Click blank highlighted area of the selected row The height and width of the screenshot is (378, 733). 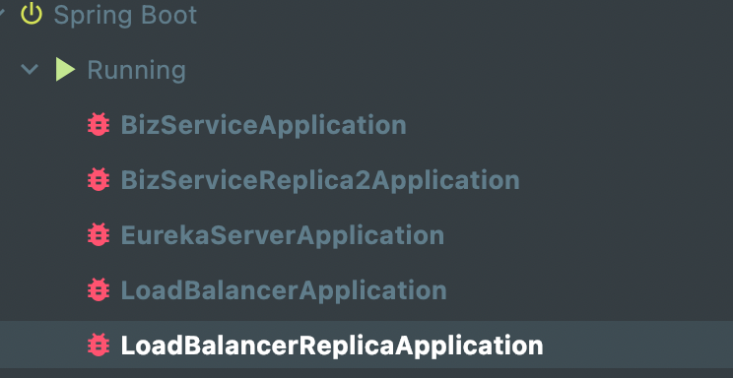tap(638, 345)
